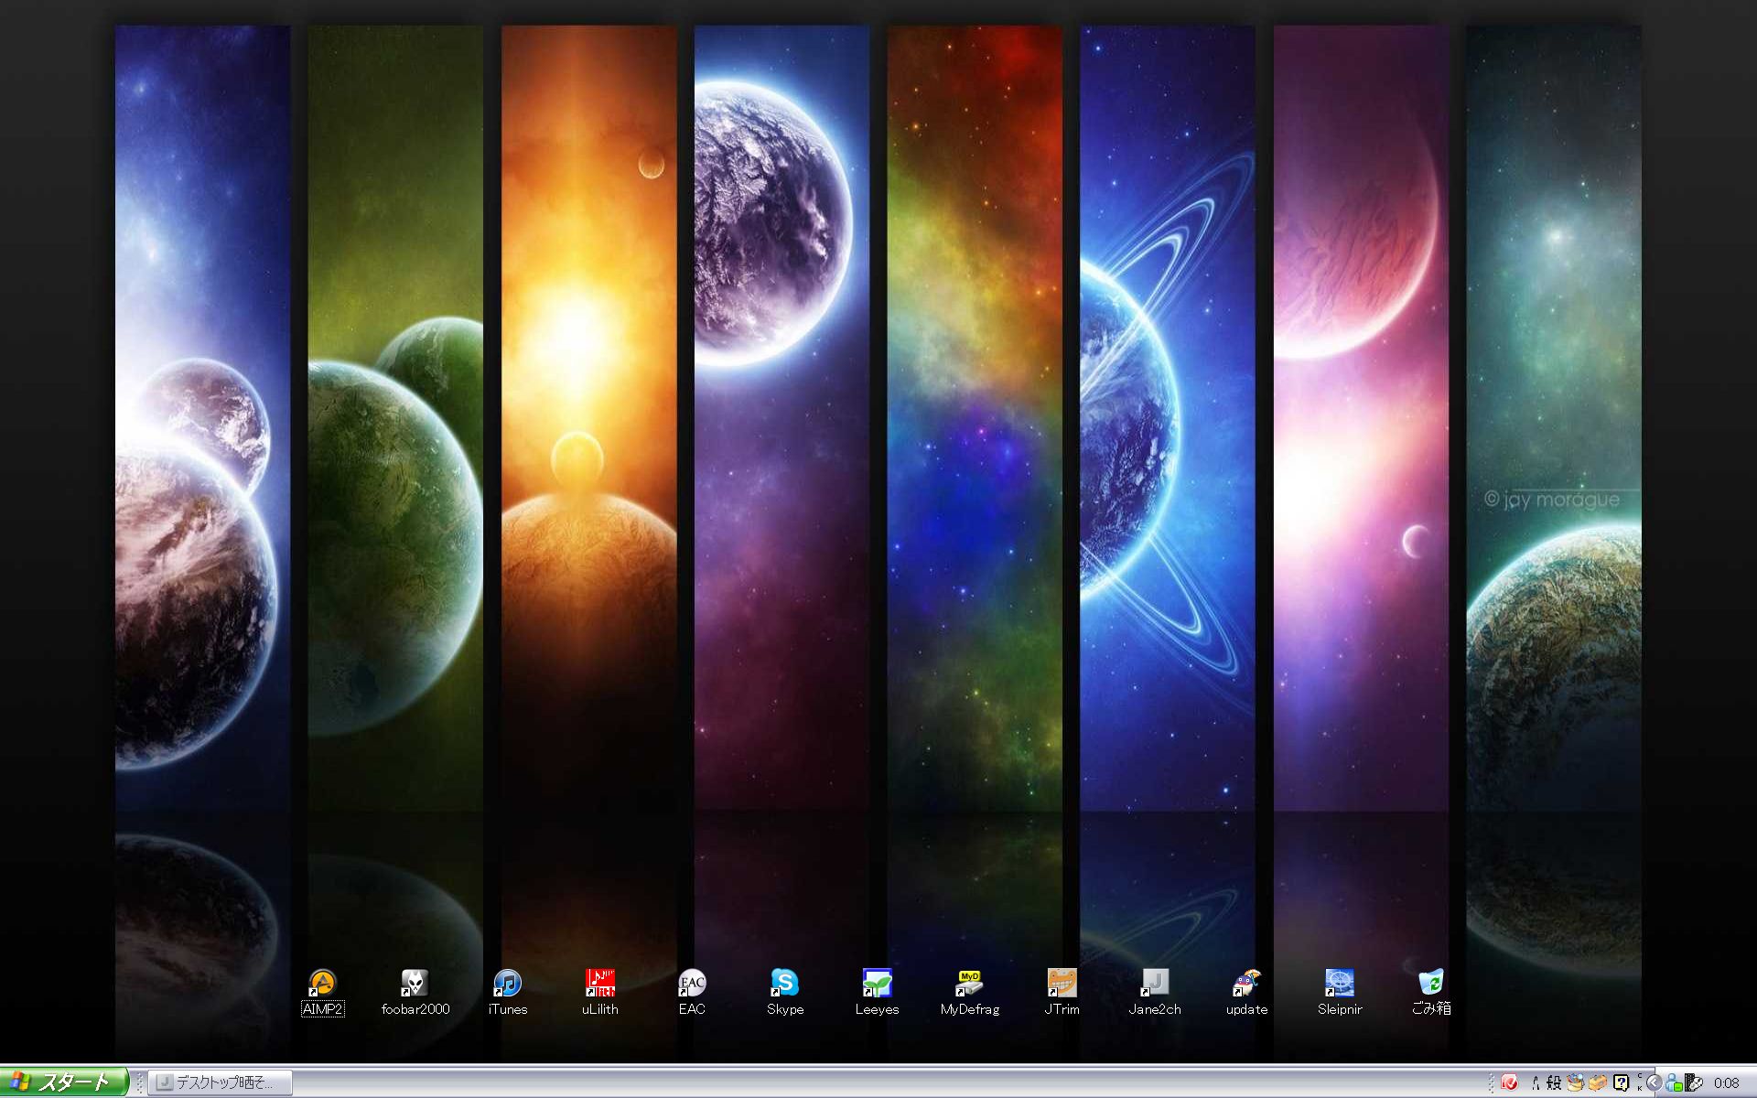The height and width of the screenshot is (1098, 1757).
Task: Expand hidden tray icons arrow
Action: click(1654, 1082)
